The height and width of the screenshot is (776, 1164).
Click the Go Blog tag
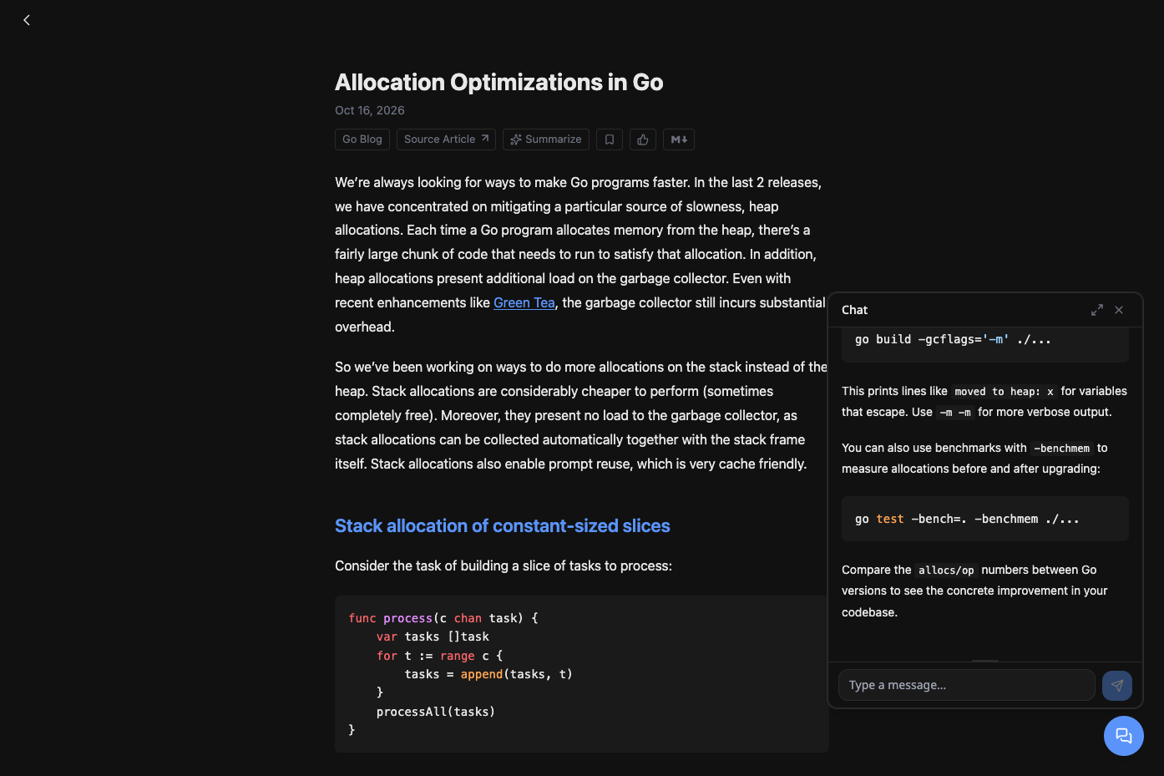point(362,139)
